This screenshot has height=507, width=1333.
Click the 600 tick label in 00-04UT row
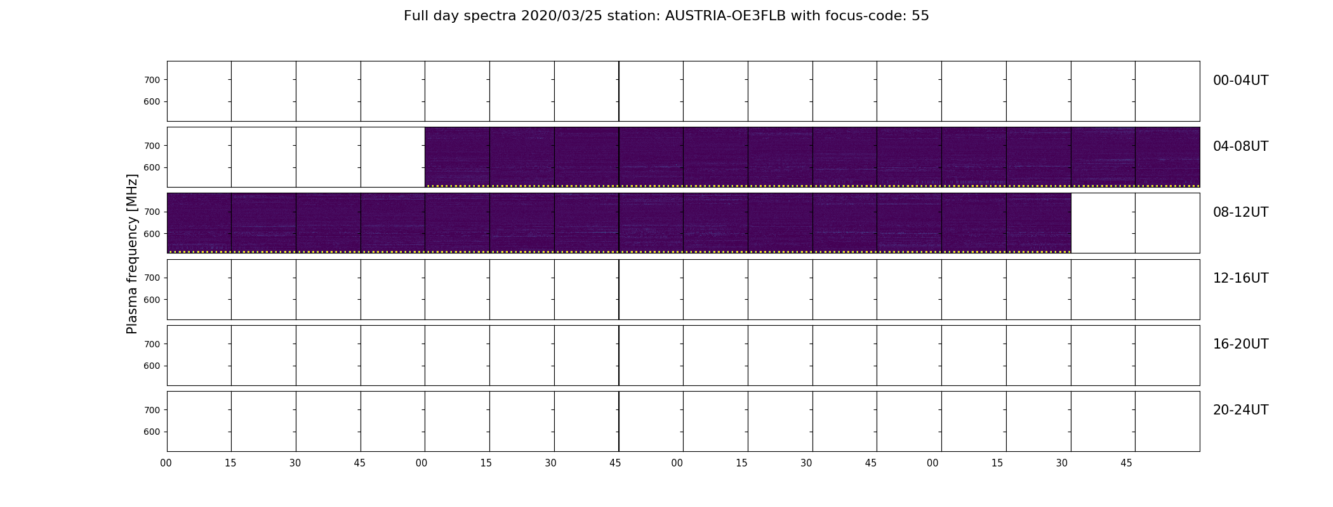tap(152, 101)
